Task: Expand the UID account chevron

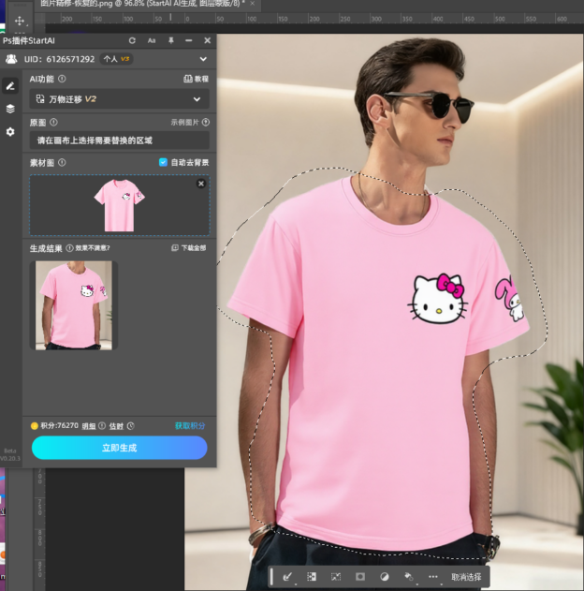Action: coord(203,59)
